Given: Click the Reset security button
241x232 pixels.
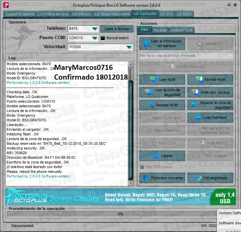Looking at the screenshot, I should [162, 130].
